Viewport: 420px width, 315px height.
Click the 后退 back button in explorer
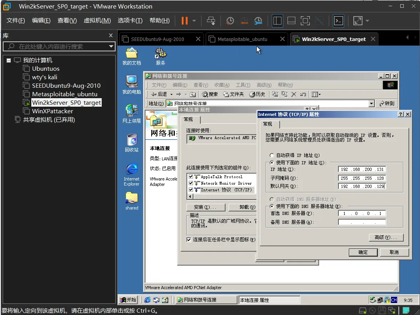(159, 94)
